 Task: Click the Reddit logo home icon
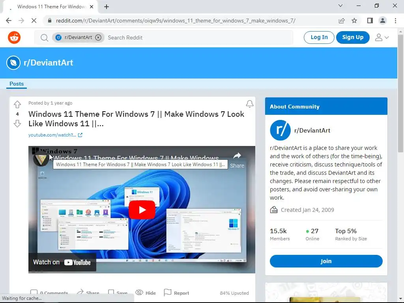[x=14, y=37]
